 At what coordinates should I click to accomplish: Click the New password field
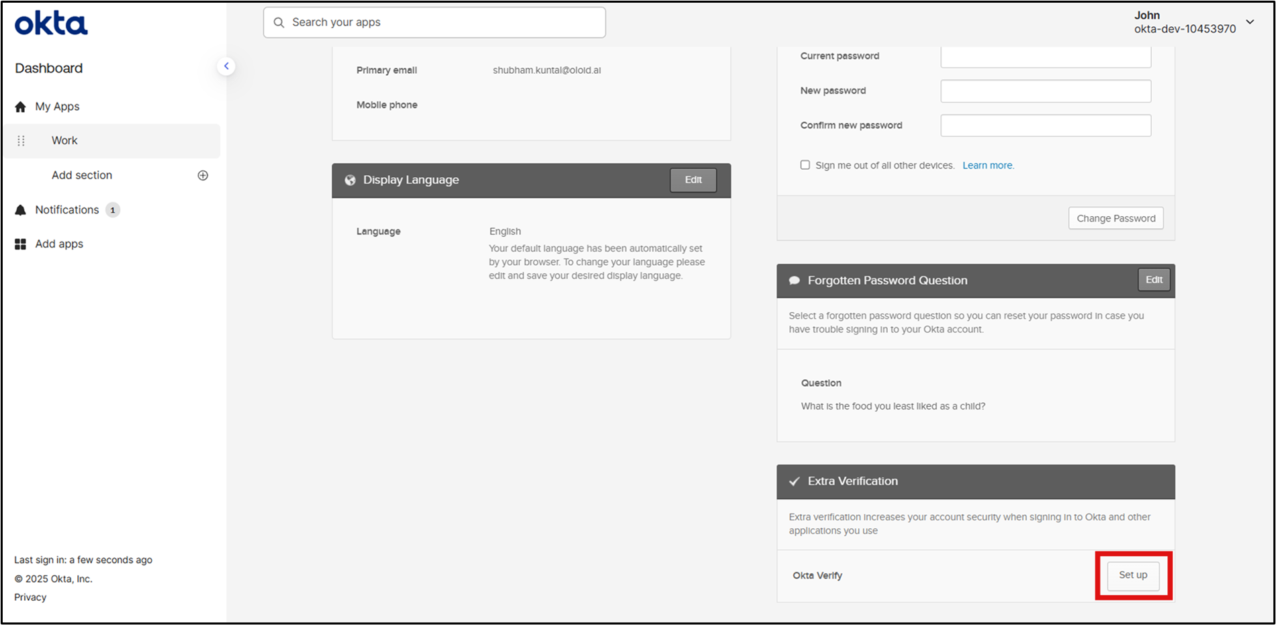click(x=1046, y=91)
